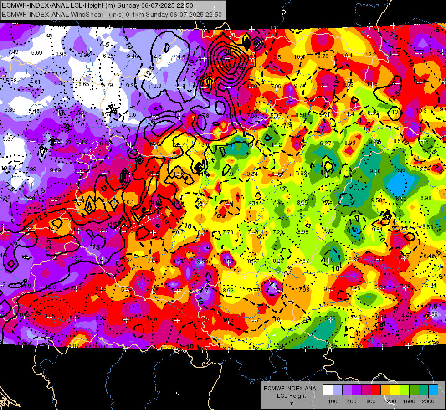Click the map value '5.63'

[330, 318]
